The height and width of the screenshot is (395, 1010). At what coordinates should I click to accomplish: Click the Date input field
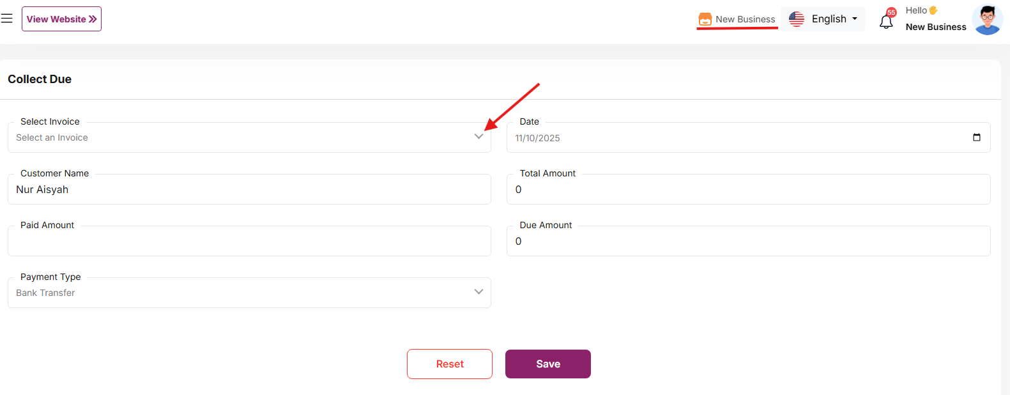point(735,138)
